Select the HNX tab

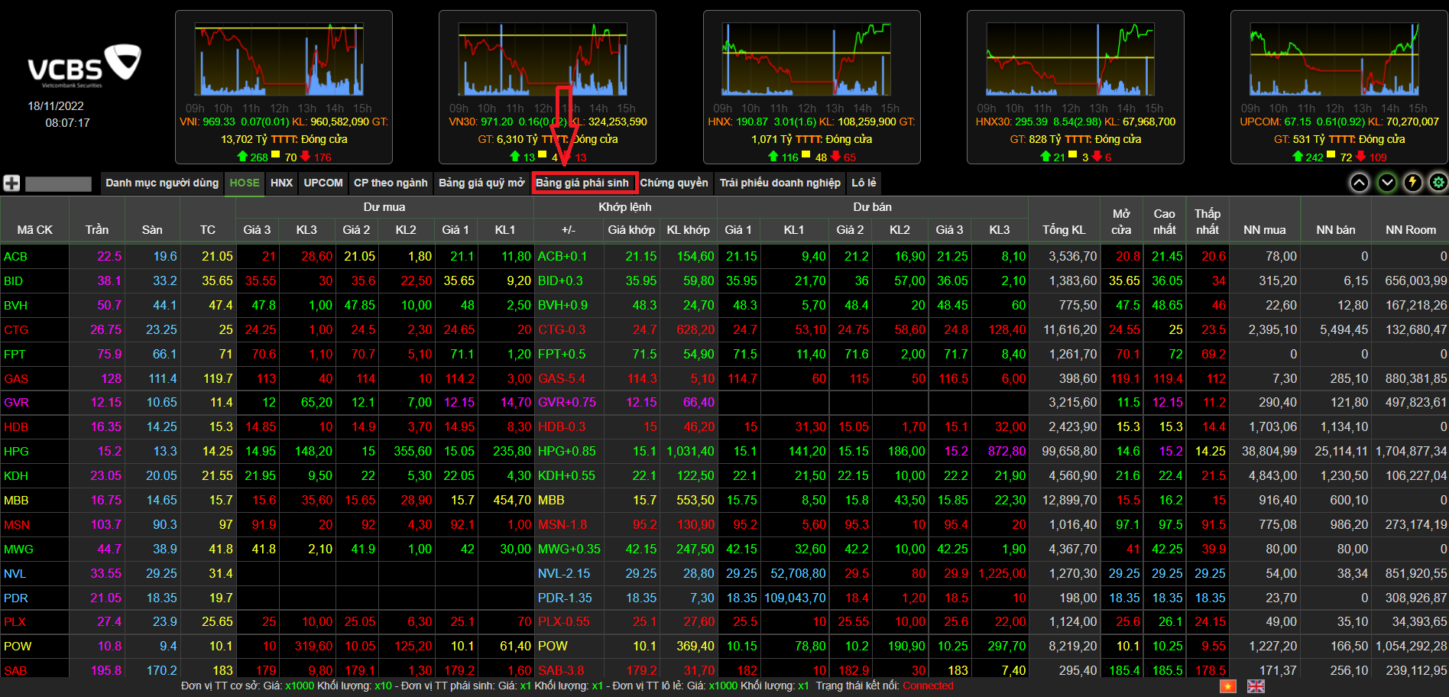point(281,183)
